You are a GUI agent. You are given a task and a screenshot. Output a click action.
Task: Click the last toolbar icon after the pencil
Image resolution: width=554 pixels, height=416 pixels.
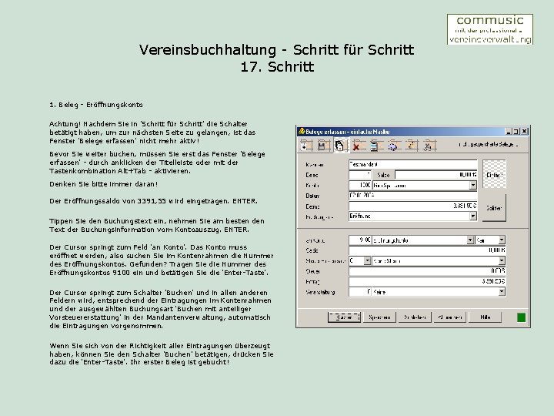(x=429, y=145)
